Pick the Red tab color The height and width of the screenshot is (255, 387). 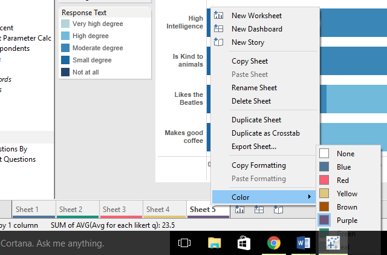pos(343,180)
